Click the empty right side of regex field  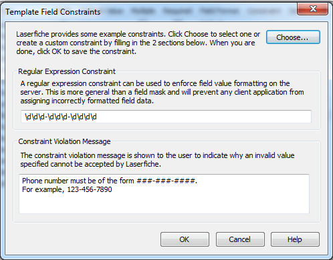pyautogui.click(x=204, y=117)
